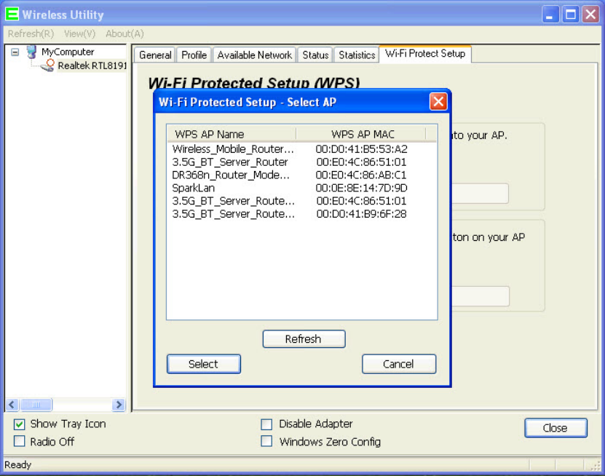Viewport: 605px width, 476px height.
Task: Switch to the General tab
Action: [155, 55]
